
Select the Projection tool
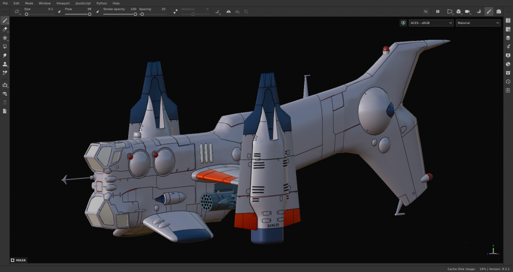[5, 38]
